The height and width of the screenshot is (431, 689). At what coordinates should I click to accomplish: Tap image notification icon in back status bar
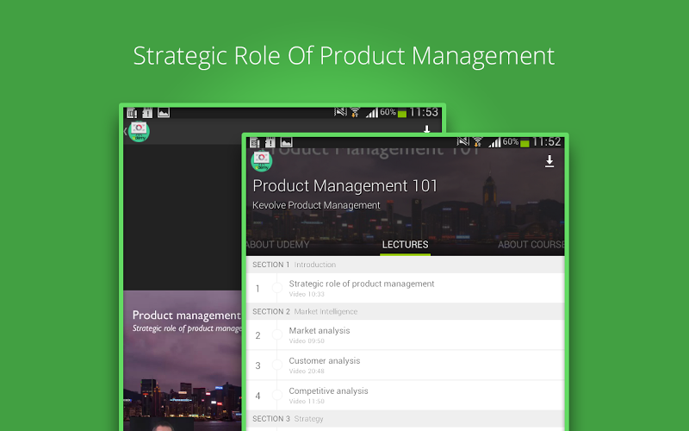(164, 113)
